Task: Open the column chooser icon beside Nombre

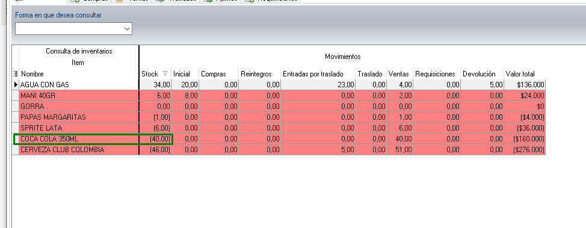Action: click(15, 74)
